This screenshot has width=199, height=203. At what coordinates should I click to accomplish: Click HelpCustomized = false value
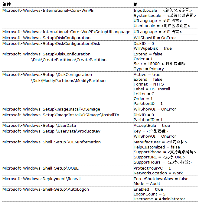pos(157,147)
